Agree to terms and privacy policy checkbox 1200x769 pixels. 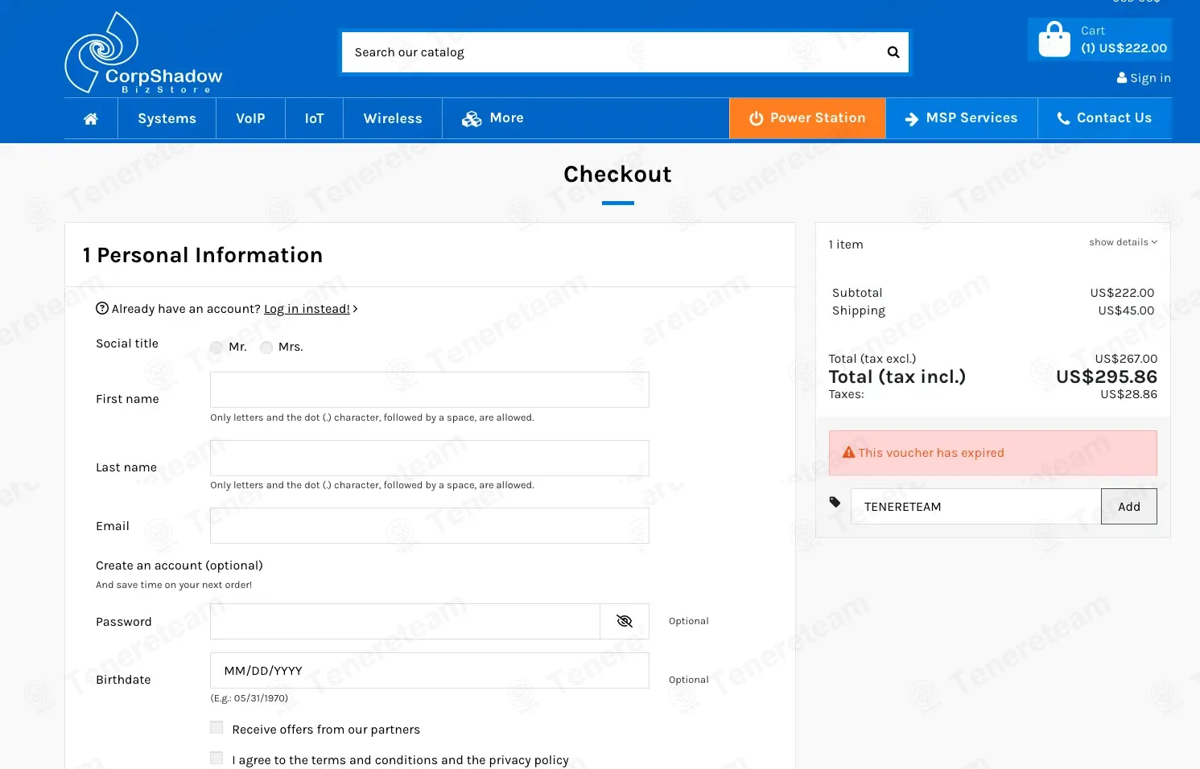(x=216, y=758)
